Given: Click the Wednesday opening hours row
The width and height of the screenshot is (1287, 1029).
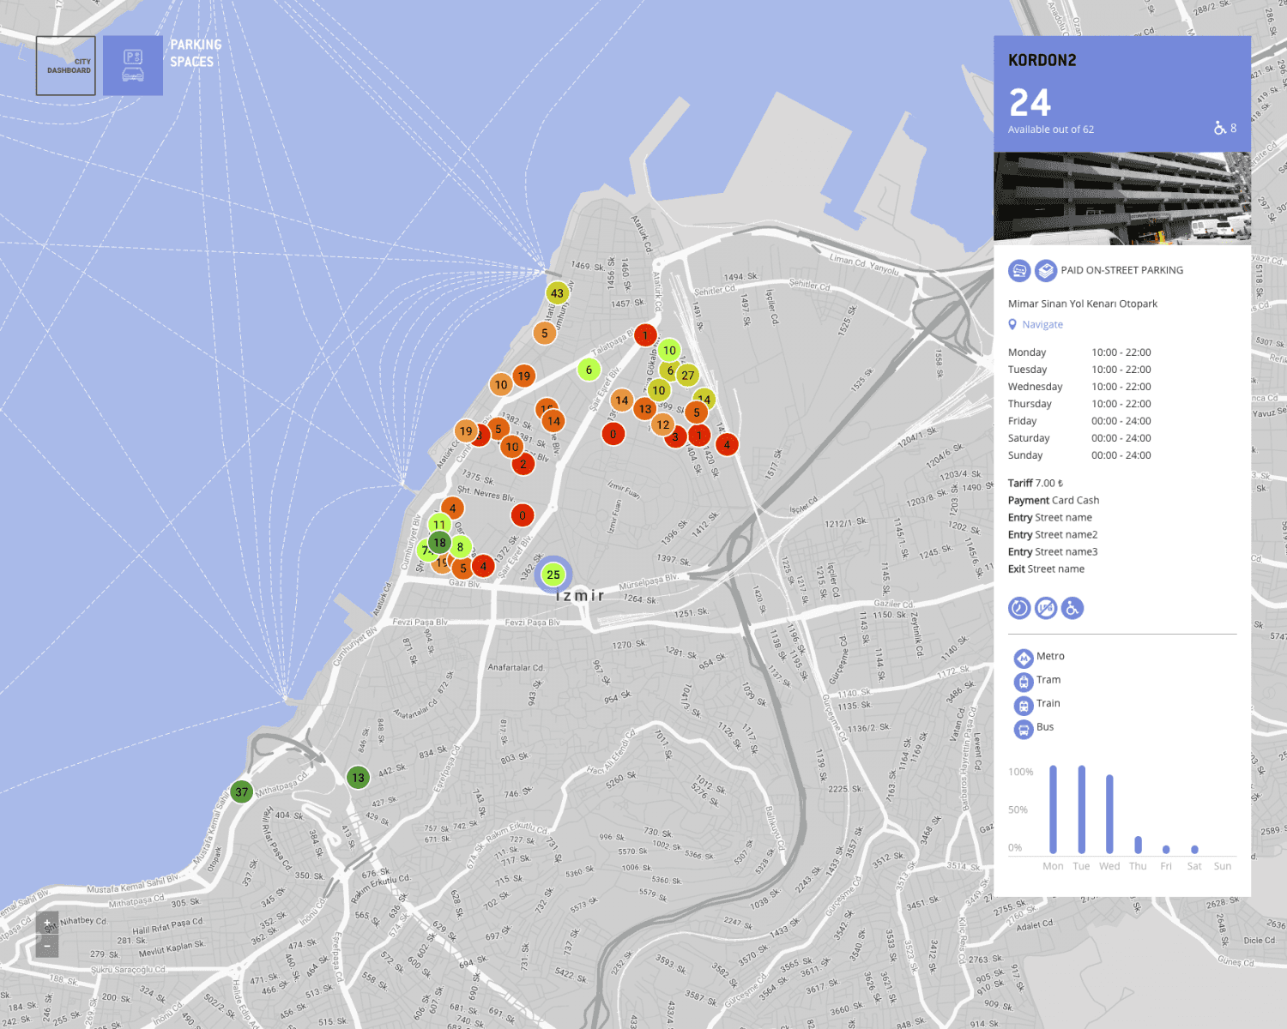Looking at the screenshot, I should pos(1079,387).
